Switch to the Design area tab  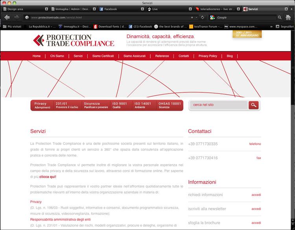coord(24,9)
